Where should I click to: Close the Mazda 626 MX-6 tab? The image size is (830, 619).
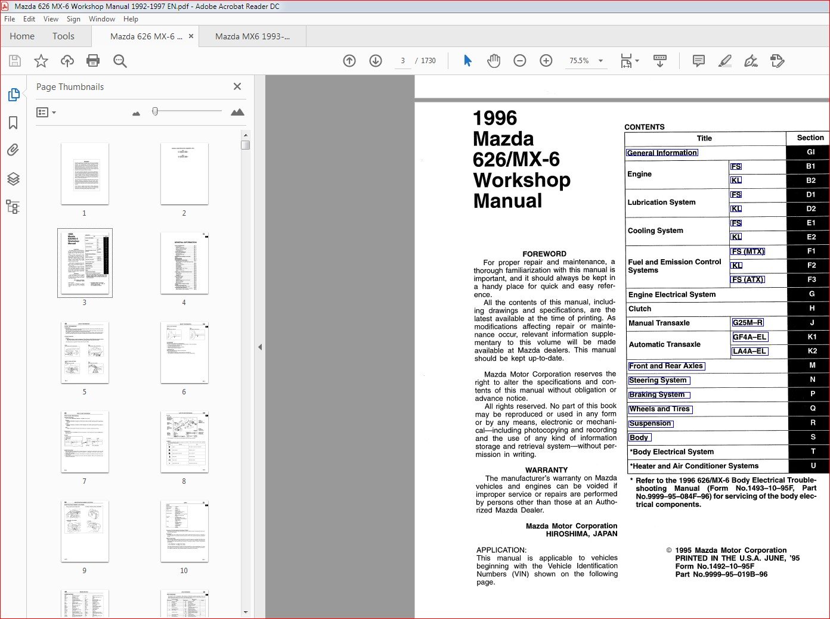[x=191, y=36]
